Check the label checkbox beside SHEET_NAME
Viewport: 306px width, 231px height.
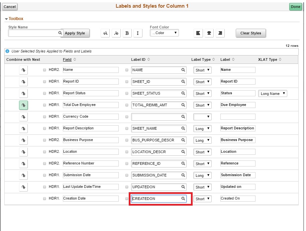point(127,128)
